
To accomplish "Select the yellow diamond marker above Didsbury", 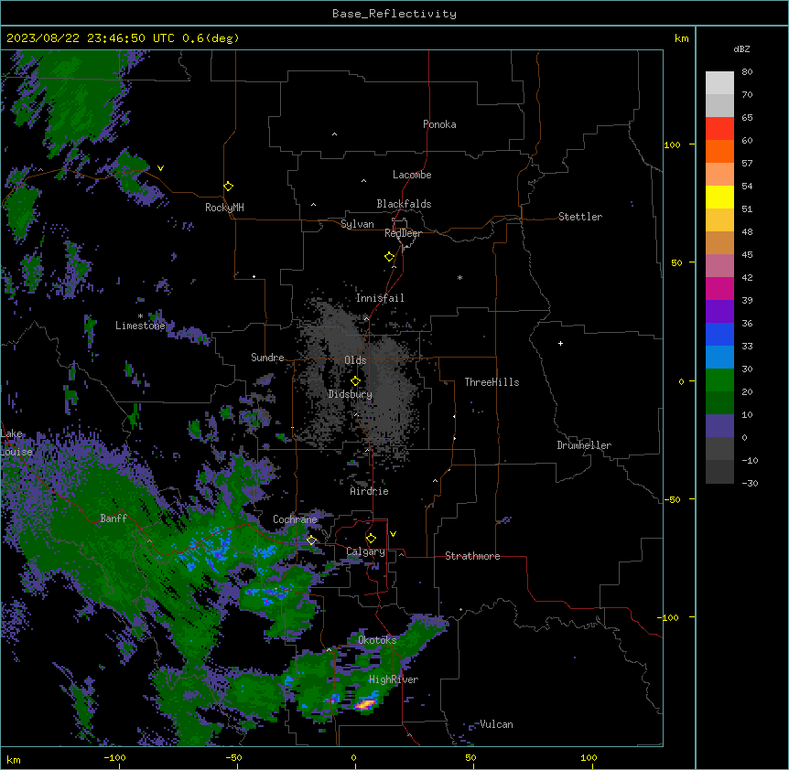I will click(x=355, y=381).
